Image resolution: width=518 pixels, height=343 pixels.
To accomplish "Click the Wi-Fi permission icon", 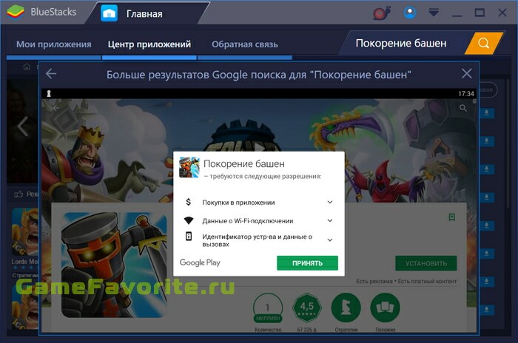I will point(188,220).
